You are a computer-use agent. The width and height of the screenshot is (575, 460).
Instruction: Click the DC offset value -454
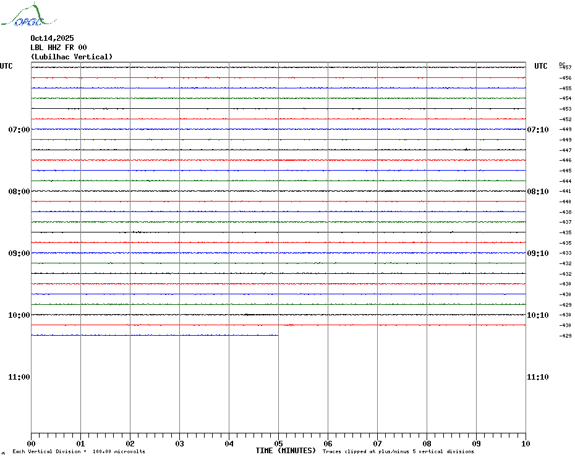[566, 99]
